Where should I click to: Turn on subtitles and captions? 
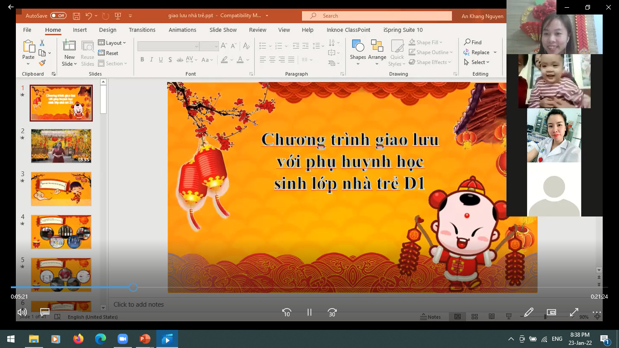coord(45,312)
